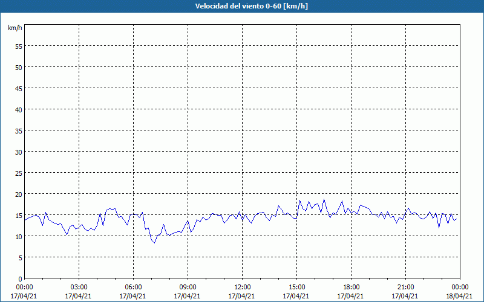Click the 'km/h' axis unit label

[15, 28]
